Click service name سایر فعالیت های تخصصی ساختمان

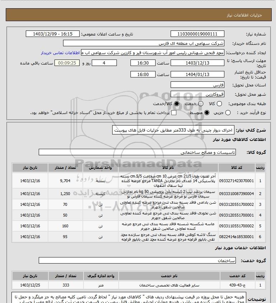click(169, 285)
